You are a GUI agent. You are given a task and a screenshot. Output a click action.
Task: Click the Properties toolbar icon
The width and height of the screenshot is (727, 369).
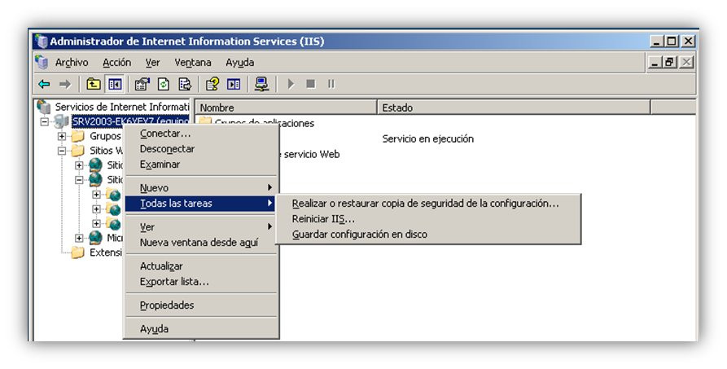click(x=142, y=84)
